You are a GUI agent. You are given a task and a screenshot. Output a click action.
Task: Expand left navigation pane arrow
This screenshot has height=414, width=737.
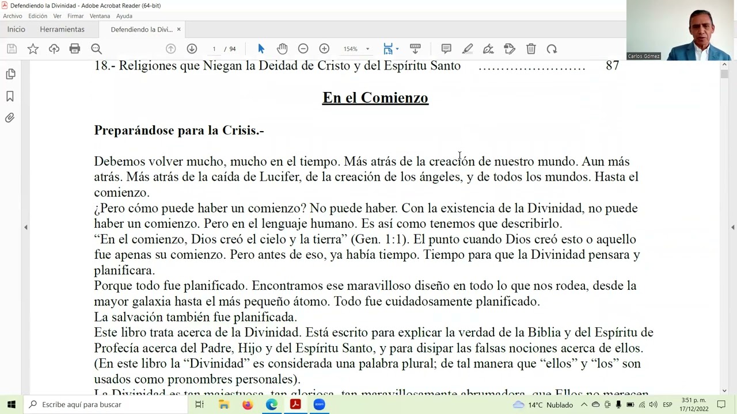pos(25,228)
